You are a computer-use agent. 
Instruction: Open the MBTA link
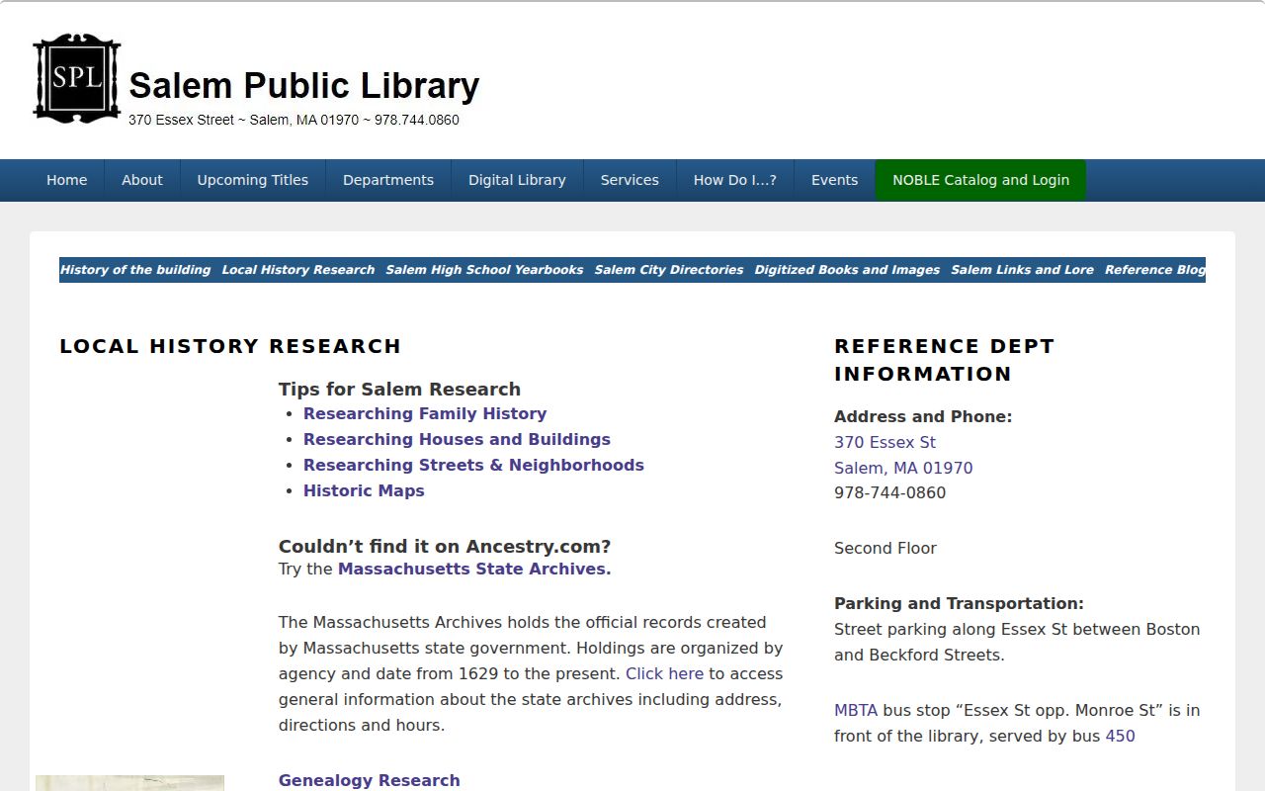tap(856, 710)
